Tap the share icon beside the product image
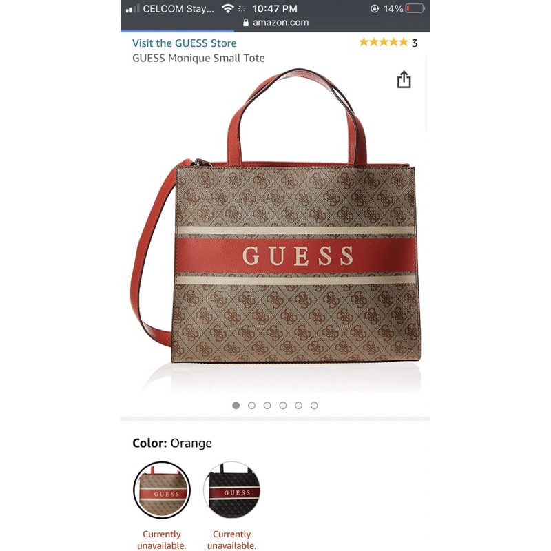Screen dimensions: 551x551 point(404,79)
